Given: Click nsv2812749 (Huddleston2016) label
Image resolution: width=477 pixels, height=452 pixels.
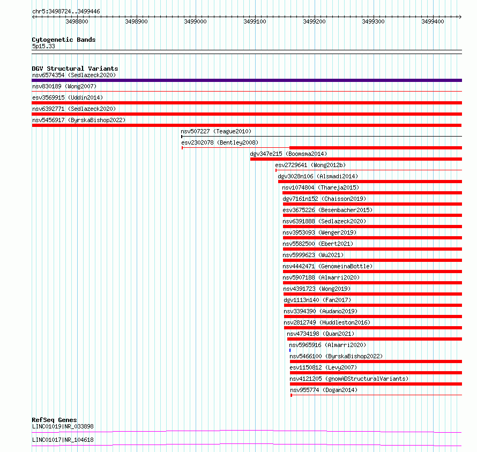Looking at the screenshot, I should (327, 322).
